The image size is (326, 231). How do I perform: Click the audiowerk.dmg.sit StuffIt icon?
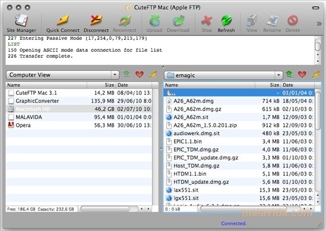[x=169, y=133]
